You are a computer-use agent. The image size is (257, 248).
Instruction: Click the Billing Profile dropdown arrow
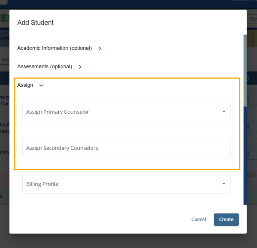pyautogui.click(x=224, y=184)
